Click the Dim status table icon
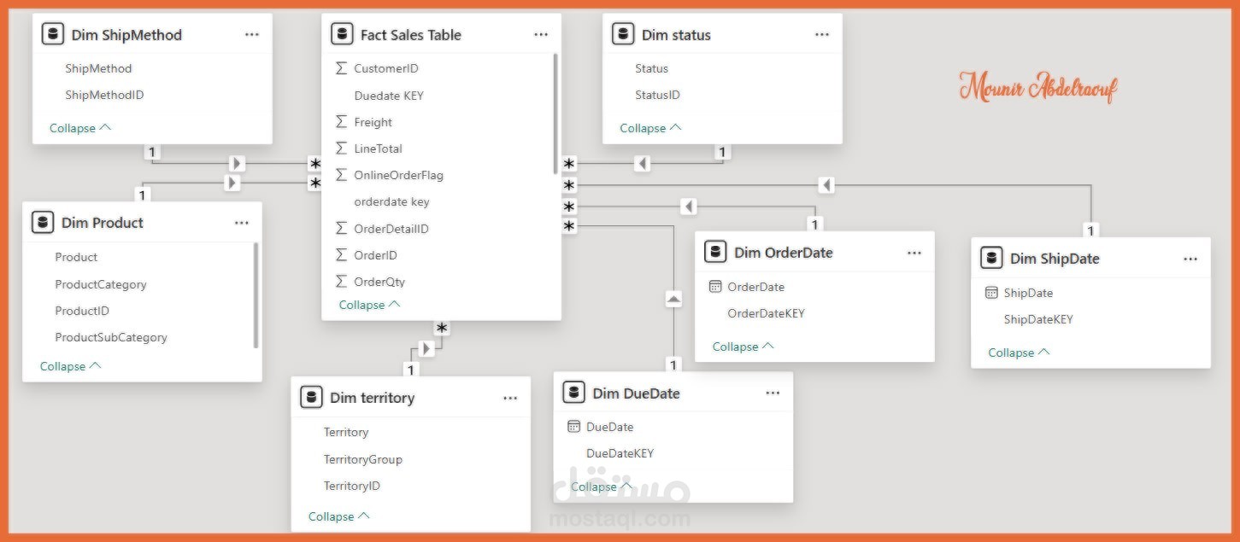 coord(623,35)
